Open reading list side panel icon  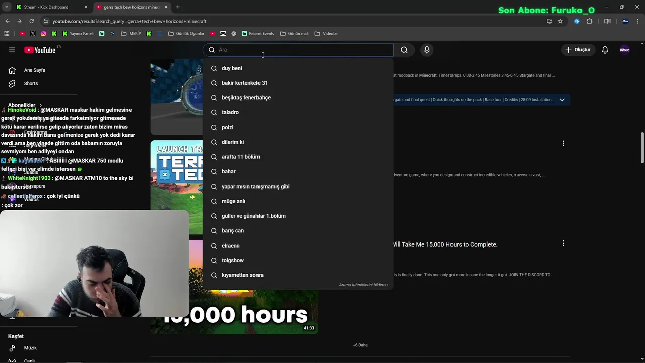pyautogui.click(x=607, y=21)
